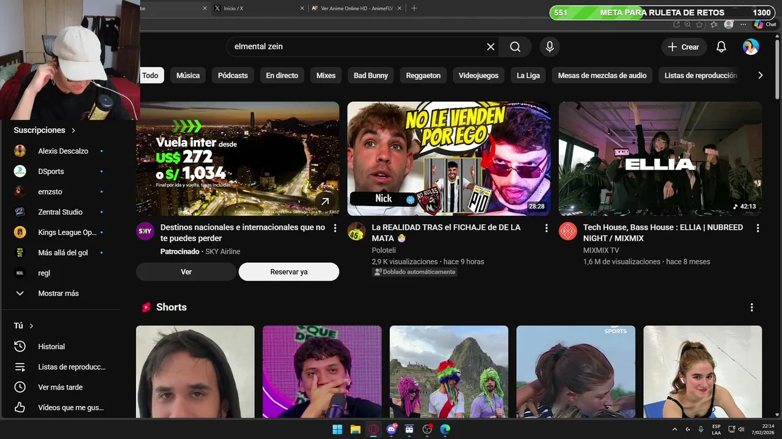Select the Reggaeton filter chip
Viewport: 782px width, 439px height.
[x=423, y=76]
